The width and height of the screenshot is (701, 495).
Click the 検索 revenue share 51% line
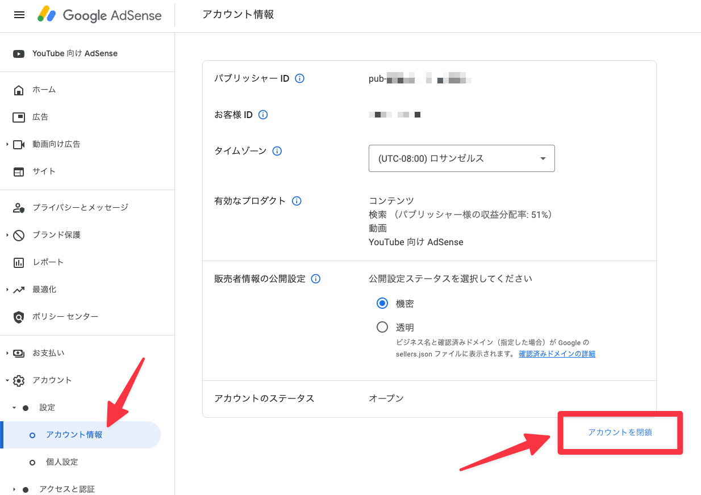(x=461, y=215)
